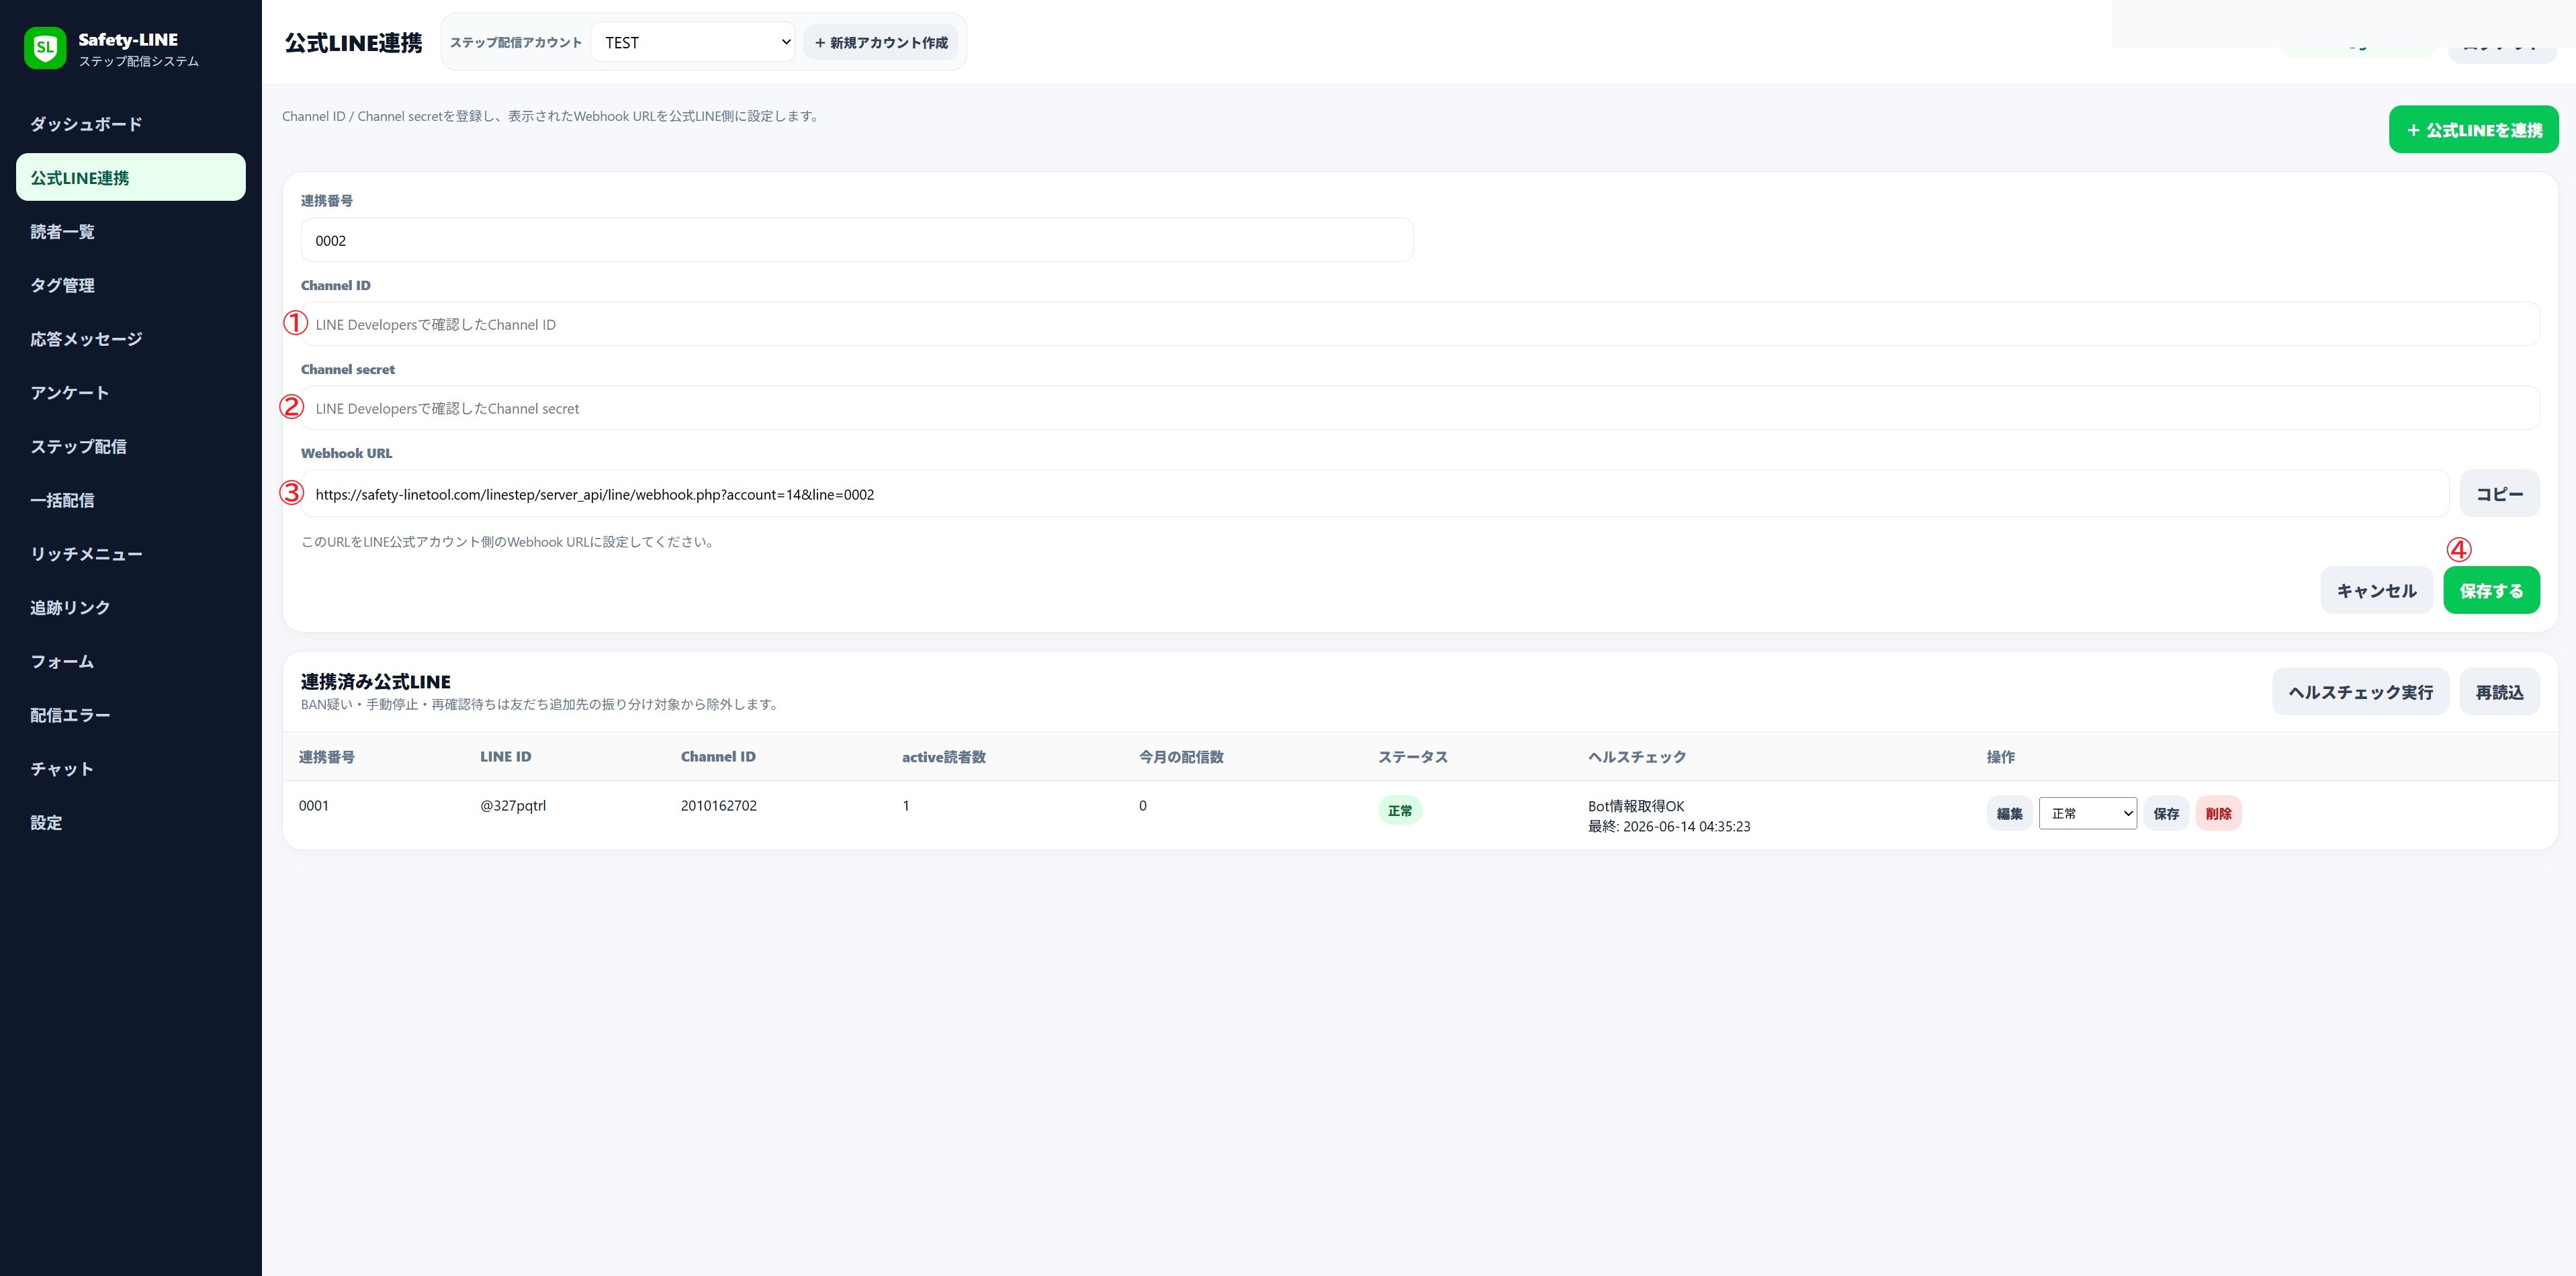This screenshot has width=2576, height=1276.
Task: Open タグ管理 in the sidebar
Action: coord(131,285)
